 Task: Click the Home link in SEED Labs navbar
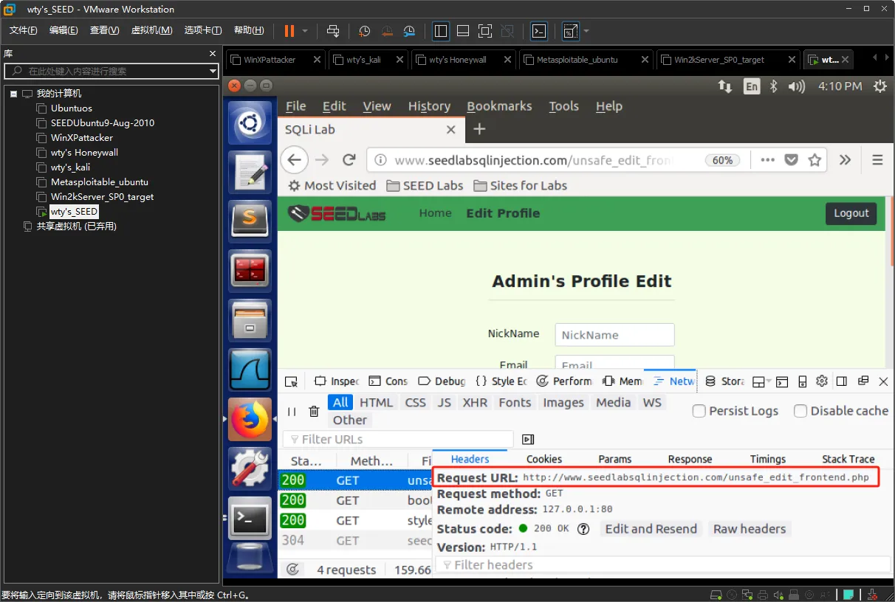click(x=435, y=213)
